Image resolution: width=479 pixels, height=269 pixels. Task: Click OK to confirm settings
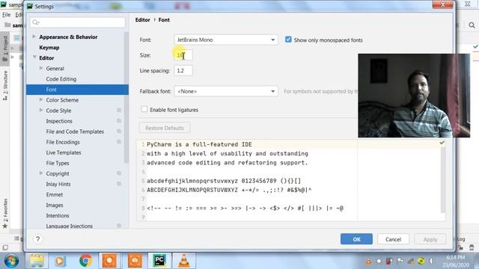pyautogui.click(x=356, y=239)
